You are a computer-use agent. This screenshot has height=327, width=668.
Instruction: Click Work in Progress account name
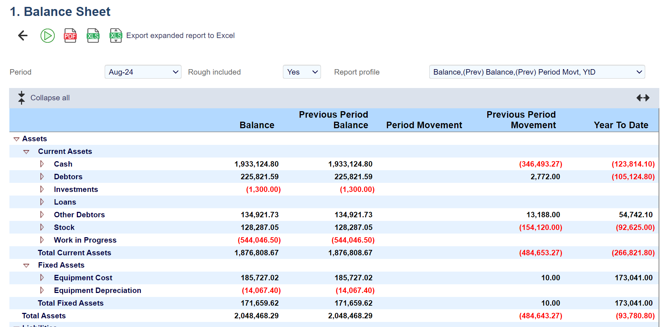(x=85, y=240)
